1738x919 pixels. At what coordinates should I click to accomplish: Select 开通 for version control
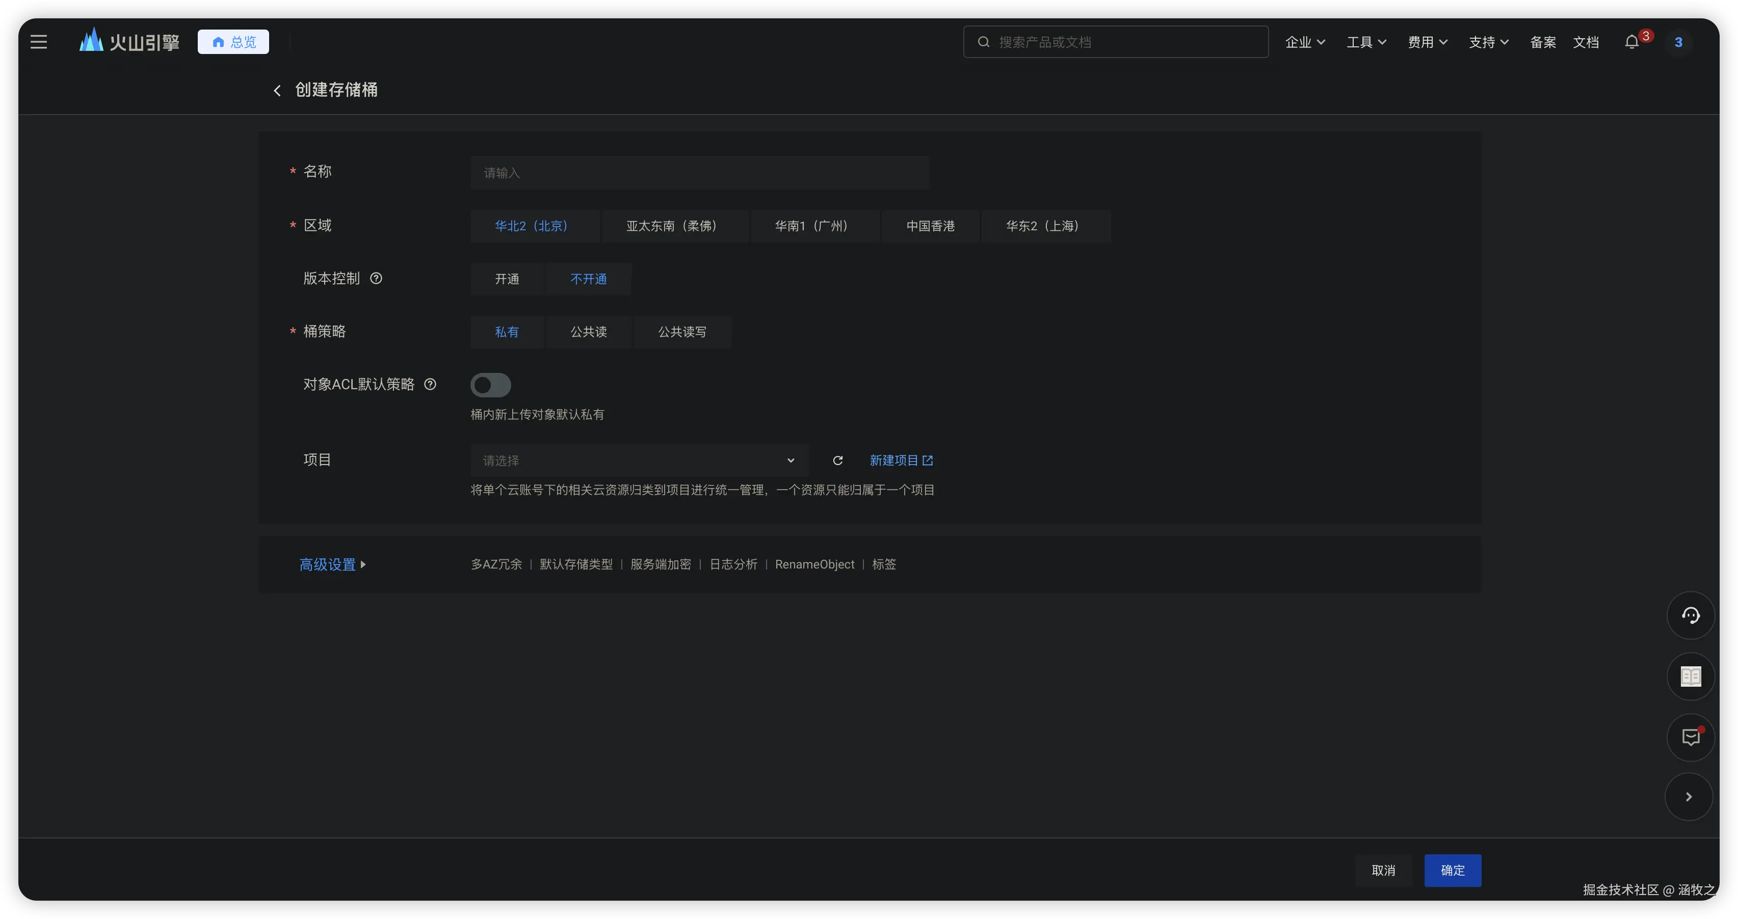click(x=507, y=279)
